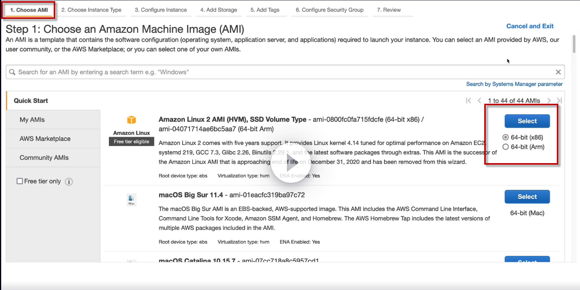Click the macOS Big Sur Mac icon
This screenshot has height=290, width=580.
point(132,200)
